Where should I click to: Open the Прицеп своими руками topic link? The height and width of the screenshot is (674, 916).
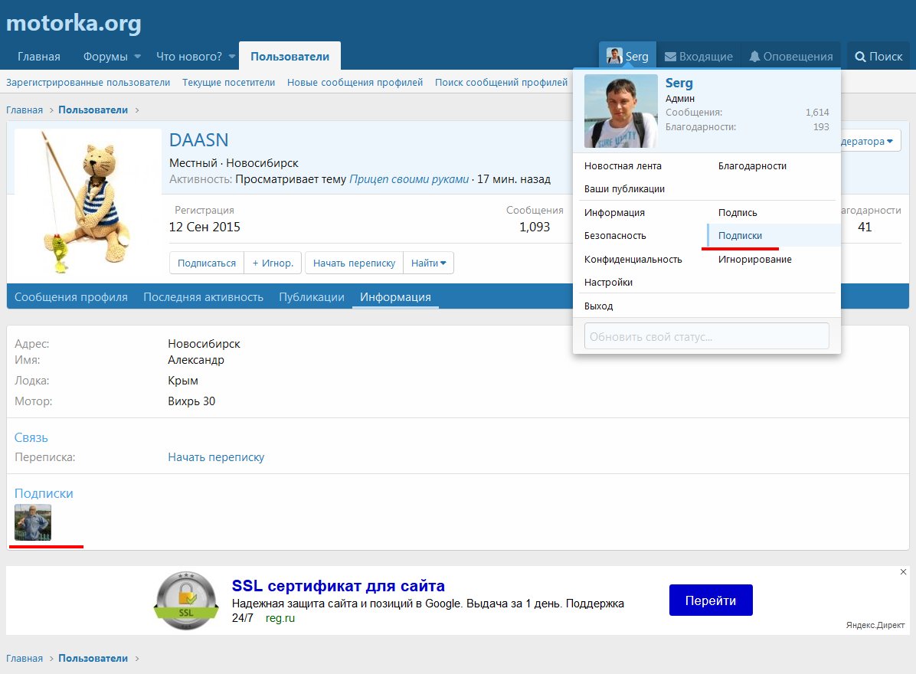pyautogui.click(x=408, y=179)
